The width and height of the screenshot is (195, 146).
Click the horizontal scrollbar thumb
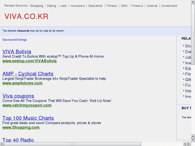click(72, 144)
